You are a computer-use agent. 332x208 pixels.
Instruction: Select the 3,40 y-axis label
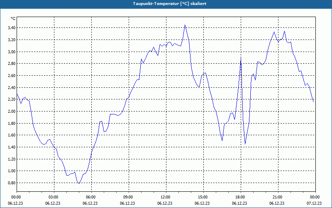(12, 27)
